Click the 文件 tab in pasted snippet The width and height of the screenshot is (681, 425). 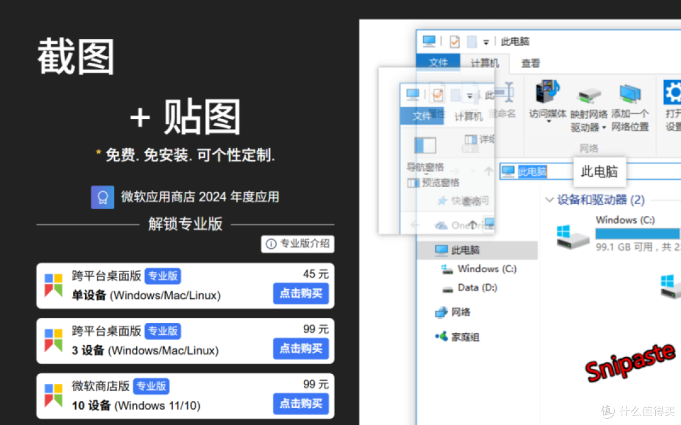click(x=422, y=116)
